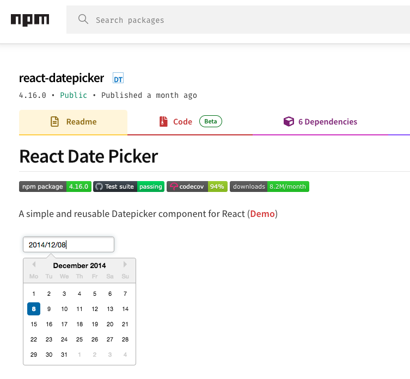
Task: Focus the Search packages field
Action: [238, 20]
